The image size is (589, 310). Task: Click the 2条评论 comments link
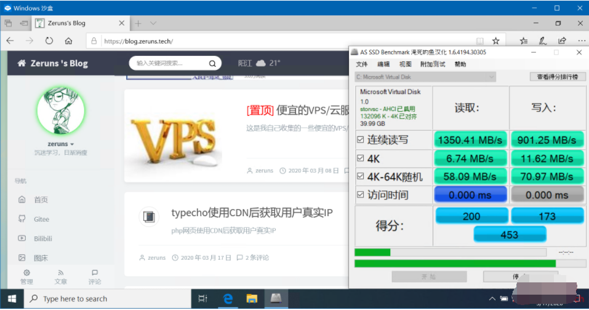click(x=253, y=258)
